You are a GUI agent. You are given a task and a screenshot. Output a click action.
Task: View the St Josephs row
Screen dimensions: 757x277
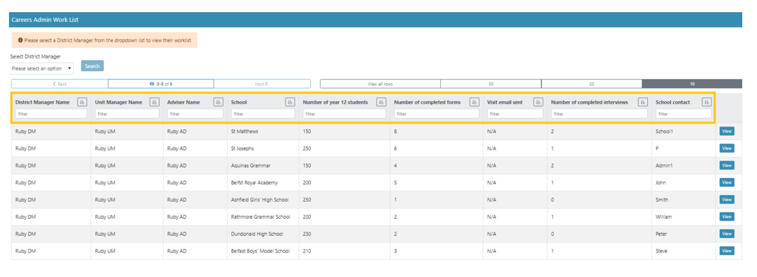(727, 148)
